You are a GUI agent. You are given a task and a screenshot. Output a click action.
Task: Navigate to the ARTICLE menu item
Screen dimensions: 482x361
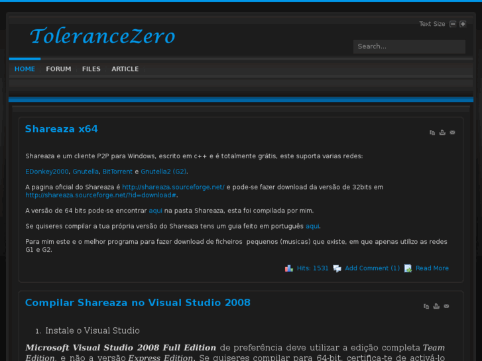coord(125,69)
